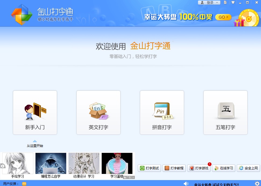Click the golden prize wheel graphic

[x=249, y=18]
